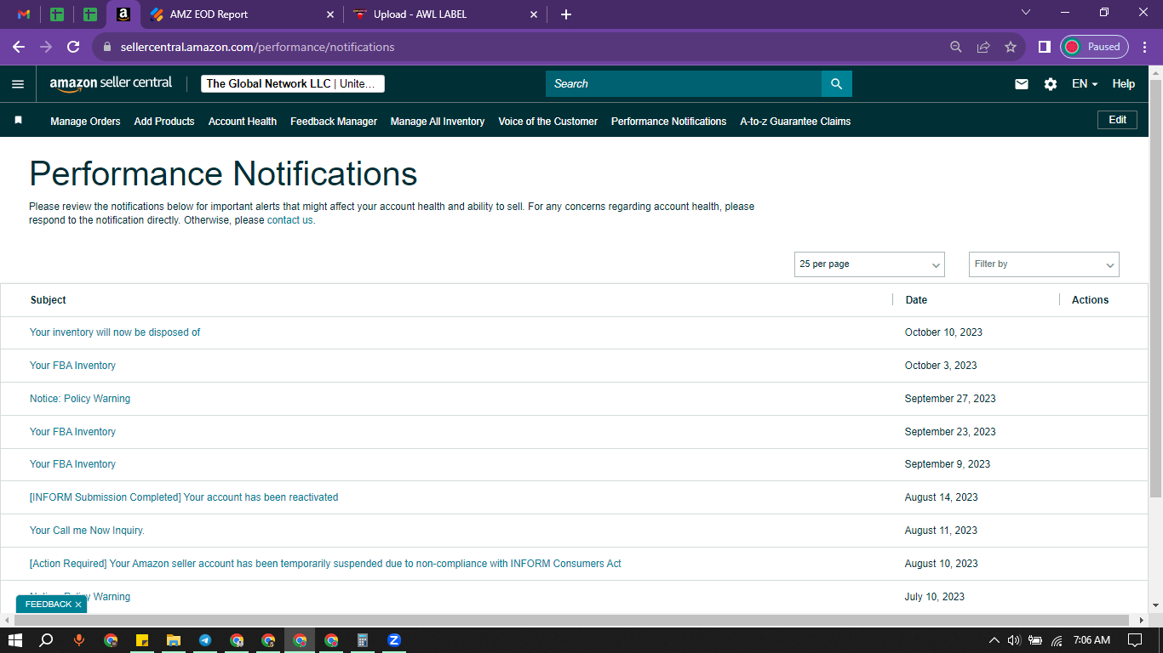
Task: Open Your Call me Now Inquiry notification
Action: [87, 531]
